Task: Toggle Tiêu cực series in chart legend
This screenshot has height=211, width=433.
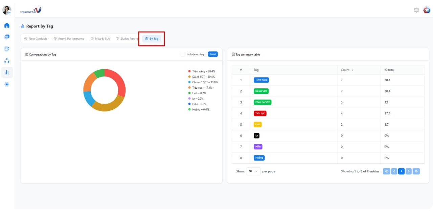Action: click(x=202, y=88)
